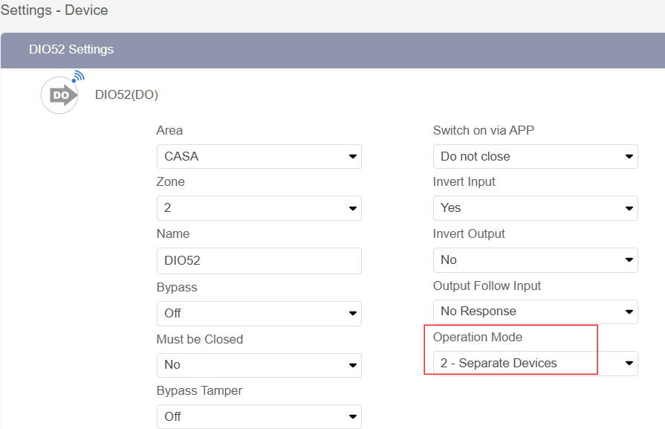Image resolution: width=665 pixels, height=429 pixels.
Task: Click the Bypass Tamper field label
Action: [199, 390]
